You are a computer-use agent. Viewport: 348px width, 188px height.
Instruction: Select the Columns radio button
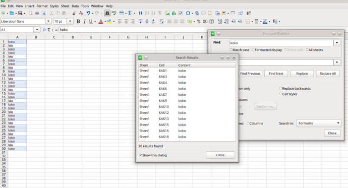[248, 123]
